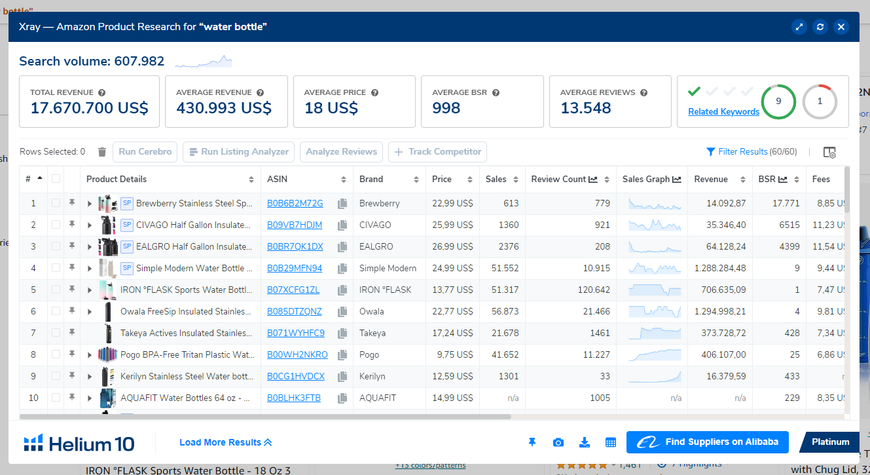This screenshot has width=870, height=475.
Task: Expand variations for Simple Modern Water Bottle
Action: (90, 269)
